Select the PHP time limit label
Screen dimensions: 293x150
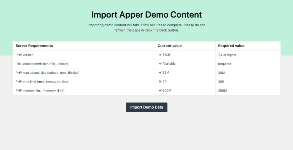42,81
